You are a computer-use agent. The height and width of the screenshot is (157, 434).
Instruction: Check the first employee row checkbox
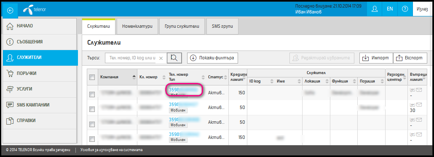92,95
